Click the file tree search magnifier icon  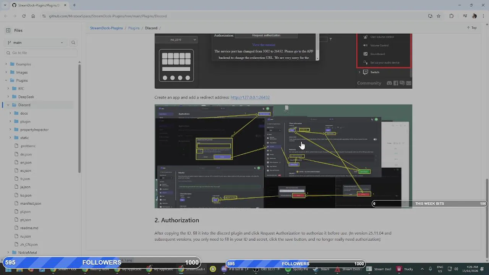pyautogui.click(x=73, y=42)
